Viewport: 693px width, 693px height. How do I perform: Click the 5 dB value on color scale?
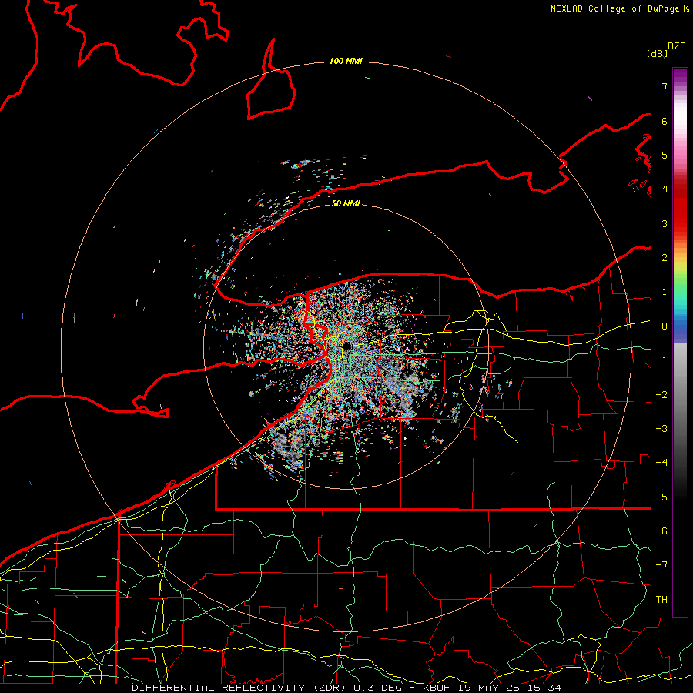[x=665, y=155]
